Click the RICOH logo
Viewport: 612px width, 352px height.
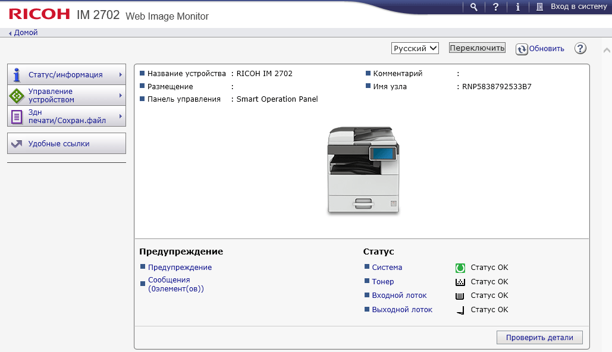click(x=39, y=14)
